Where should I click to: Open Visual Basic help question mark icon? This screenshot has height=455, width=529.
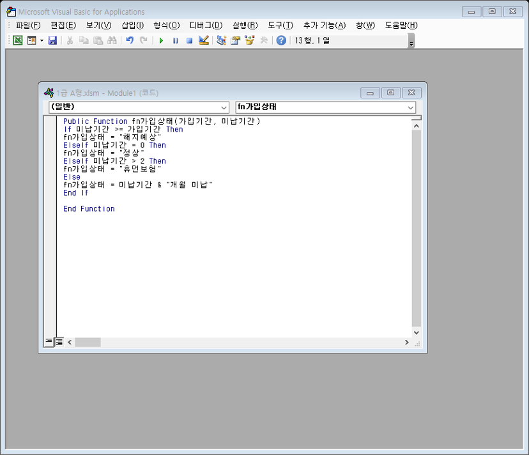point(281,40)
